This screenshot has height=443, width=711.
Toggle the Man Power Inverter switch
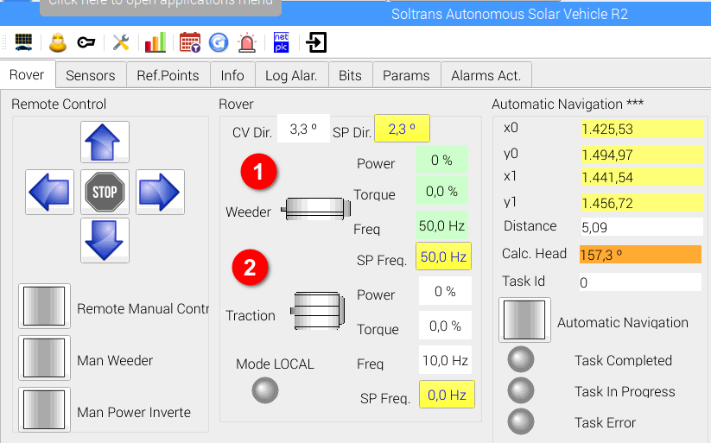44,409
